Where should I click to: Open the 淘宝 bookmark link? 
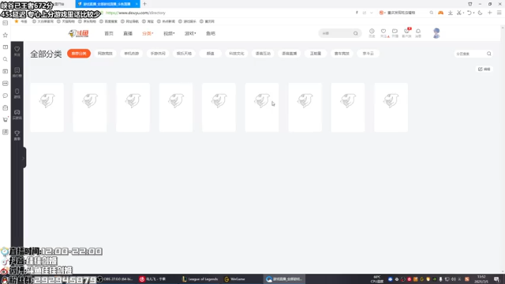coord(148,21)
